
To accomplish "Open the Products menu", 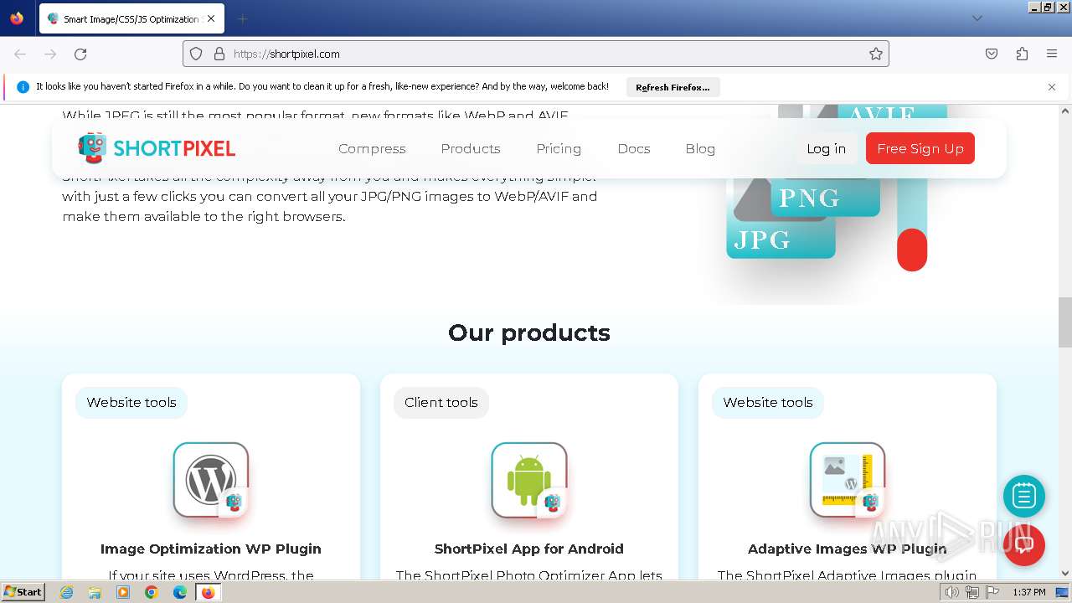I will pos(471,148).
